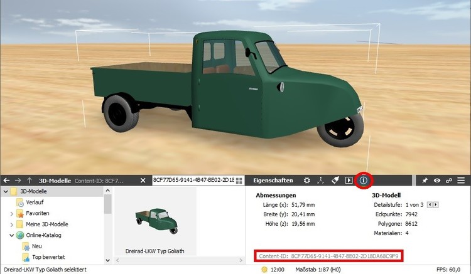The height and width of the screenshot is (274, 471).
Task: Click the Länge (x) value 51,79 mm
Action: tap(303, 205)
